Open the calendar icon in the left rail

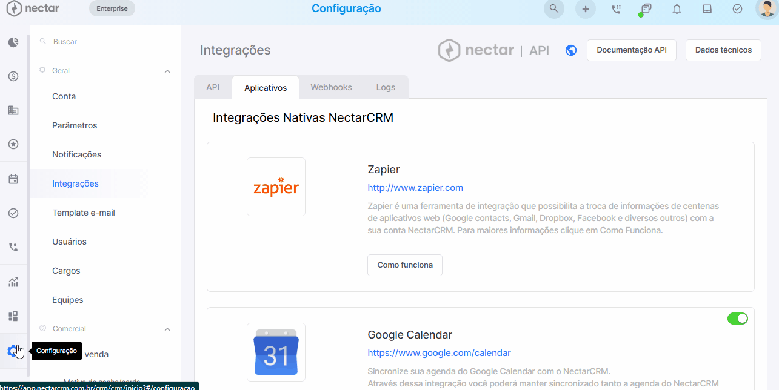click(13, 179)
